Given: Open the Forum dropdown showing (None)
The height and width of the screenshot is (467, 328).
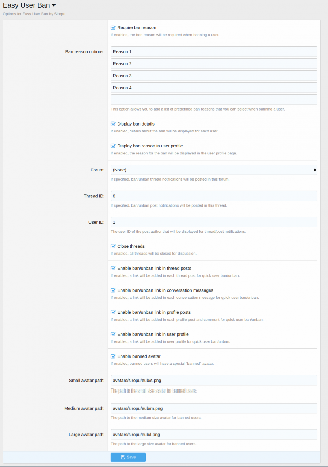Looking at the screenshot, I should [x=214, y=170].
